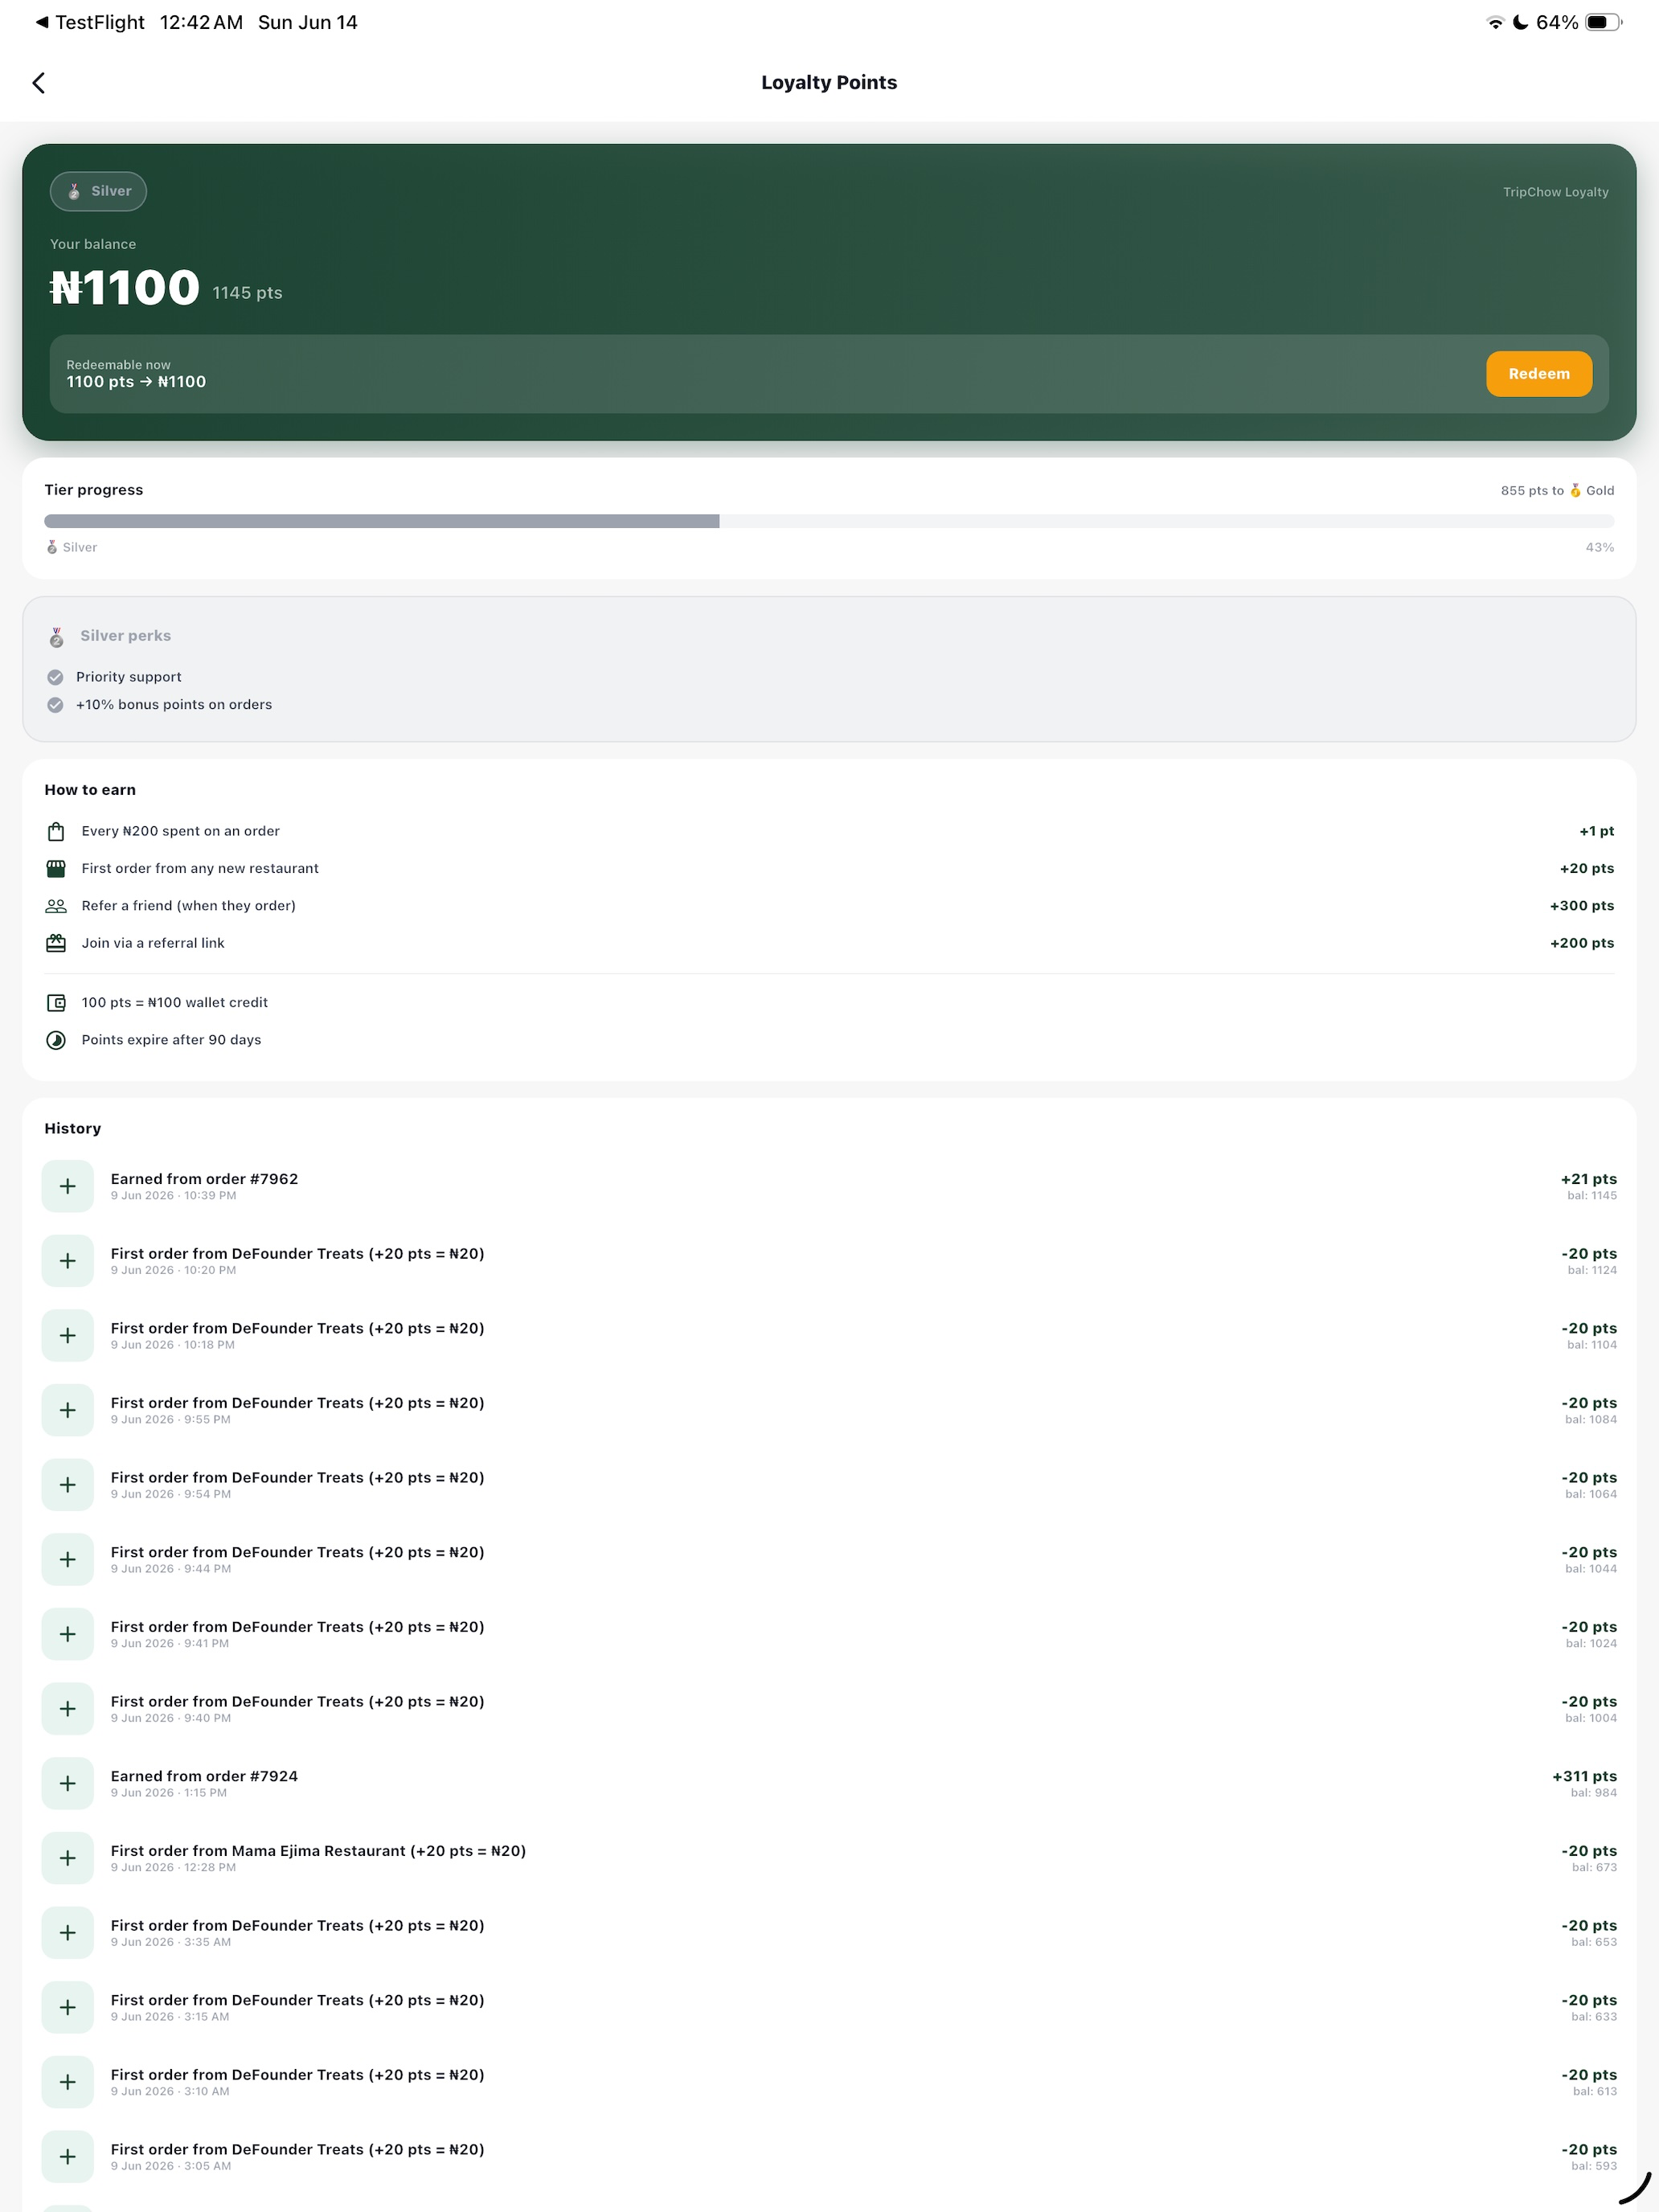Tap plus icon for DeFounder Treats 10:20 PM
Screen dimensions: 1659x2212
tap(68, 1261)
